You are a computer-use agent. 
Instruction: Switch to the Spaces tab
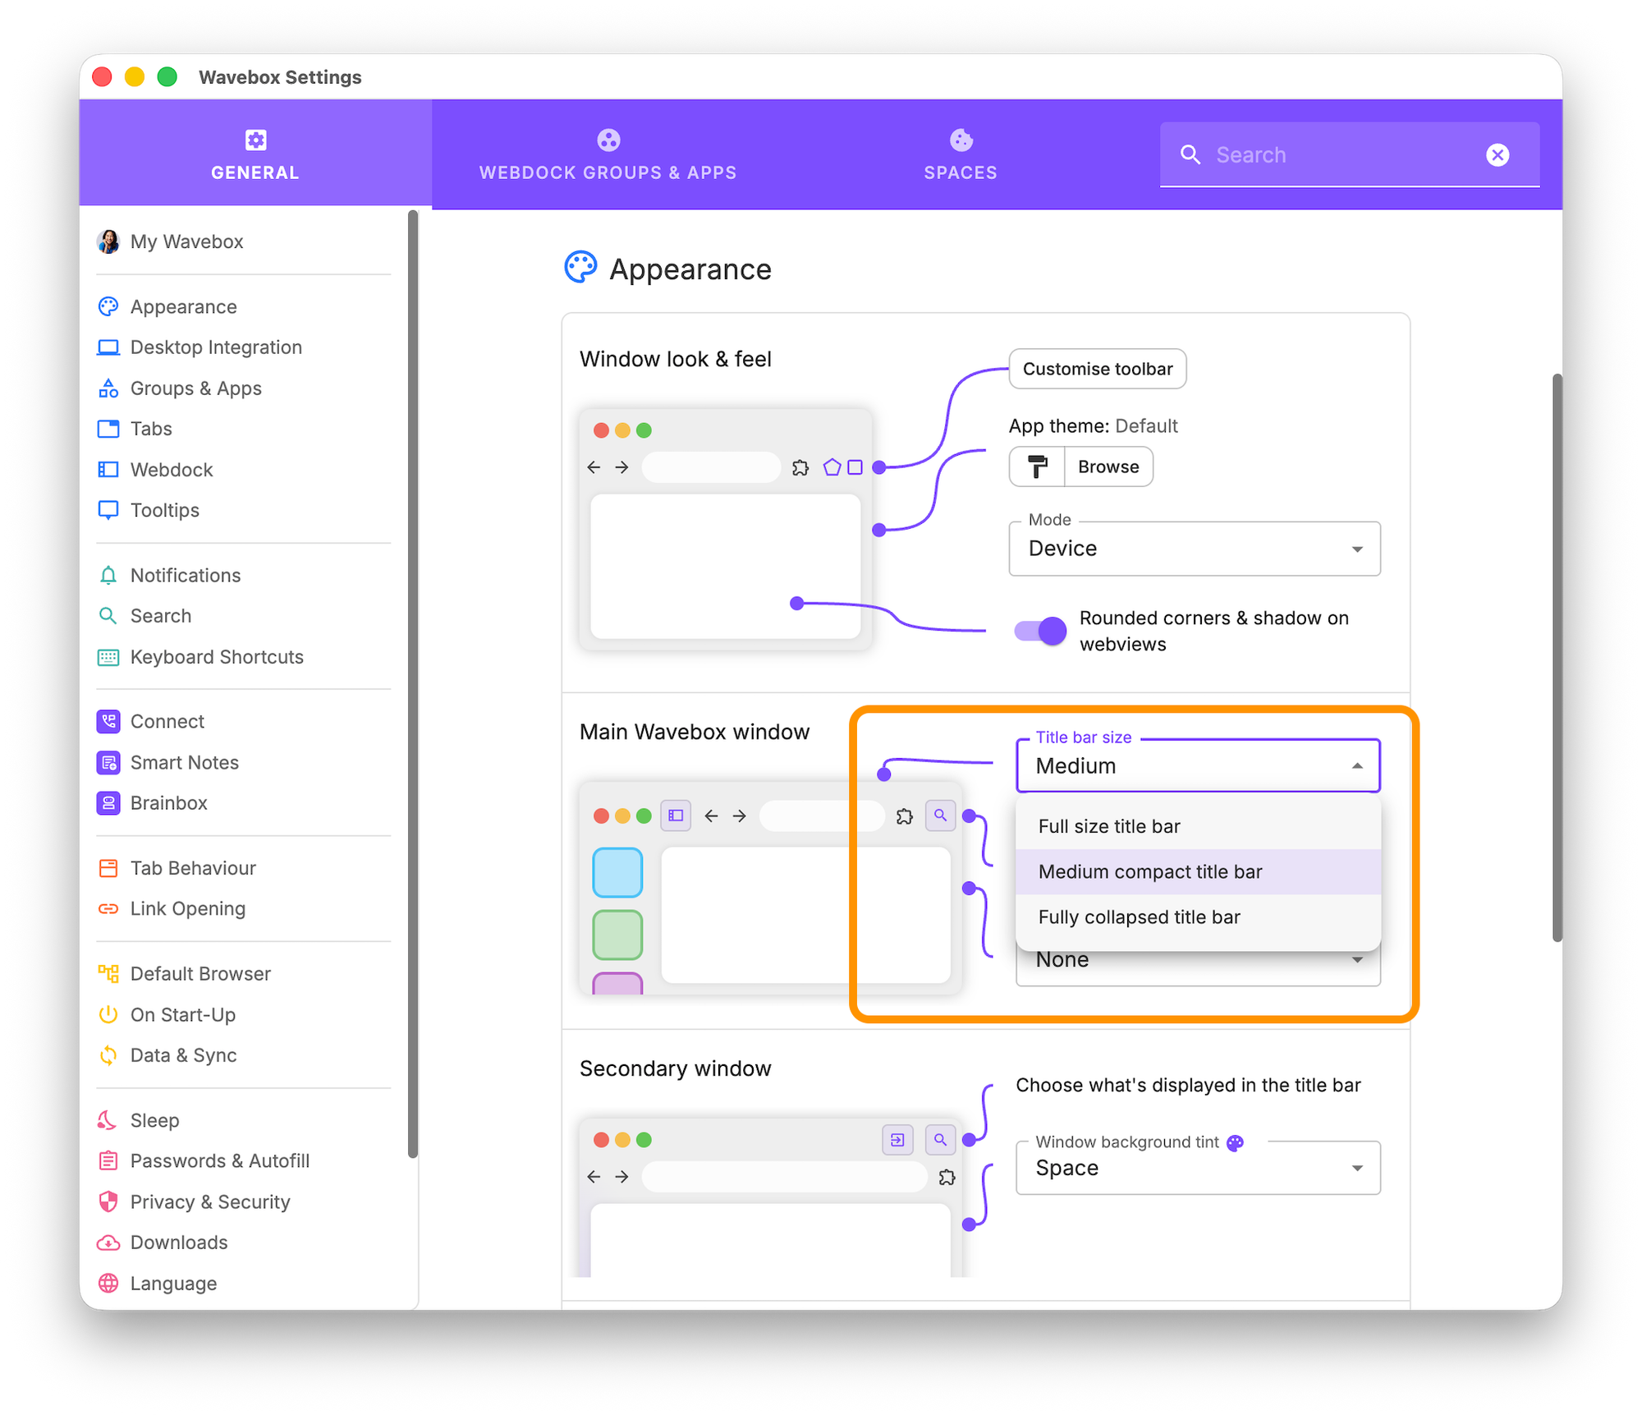pos(961,154)
